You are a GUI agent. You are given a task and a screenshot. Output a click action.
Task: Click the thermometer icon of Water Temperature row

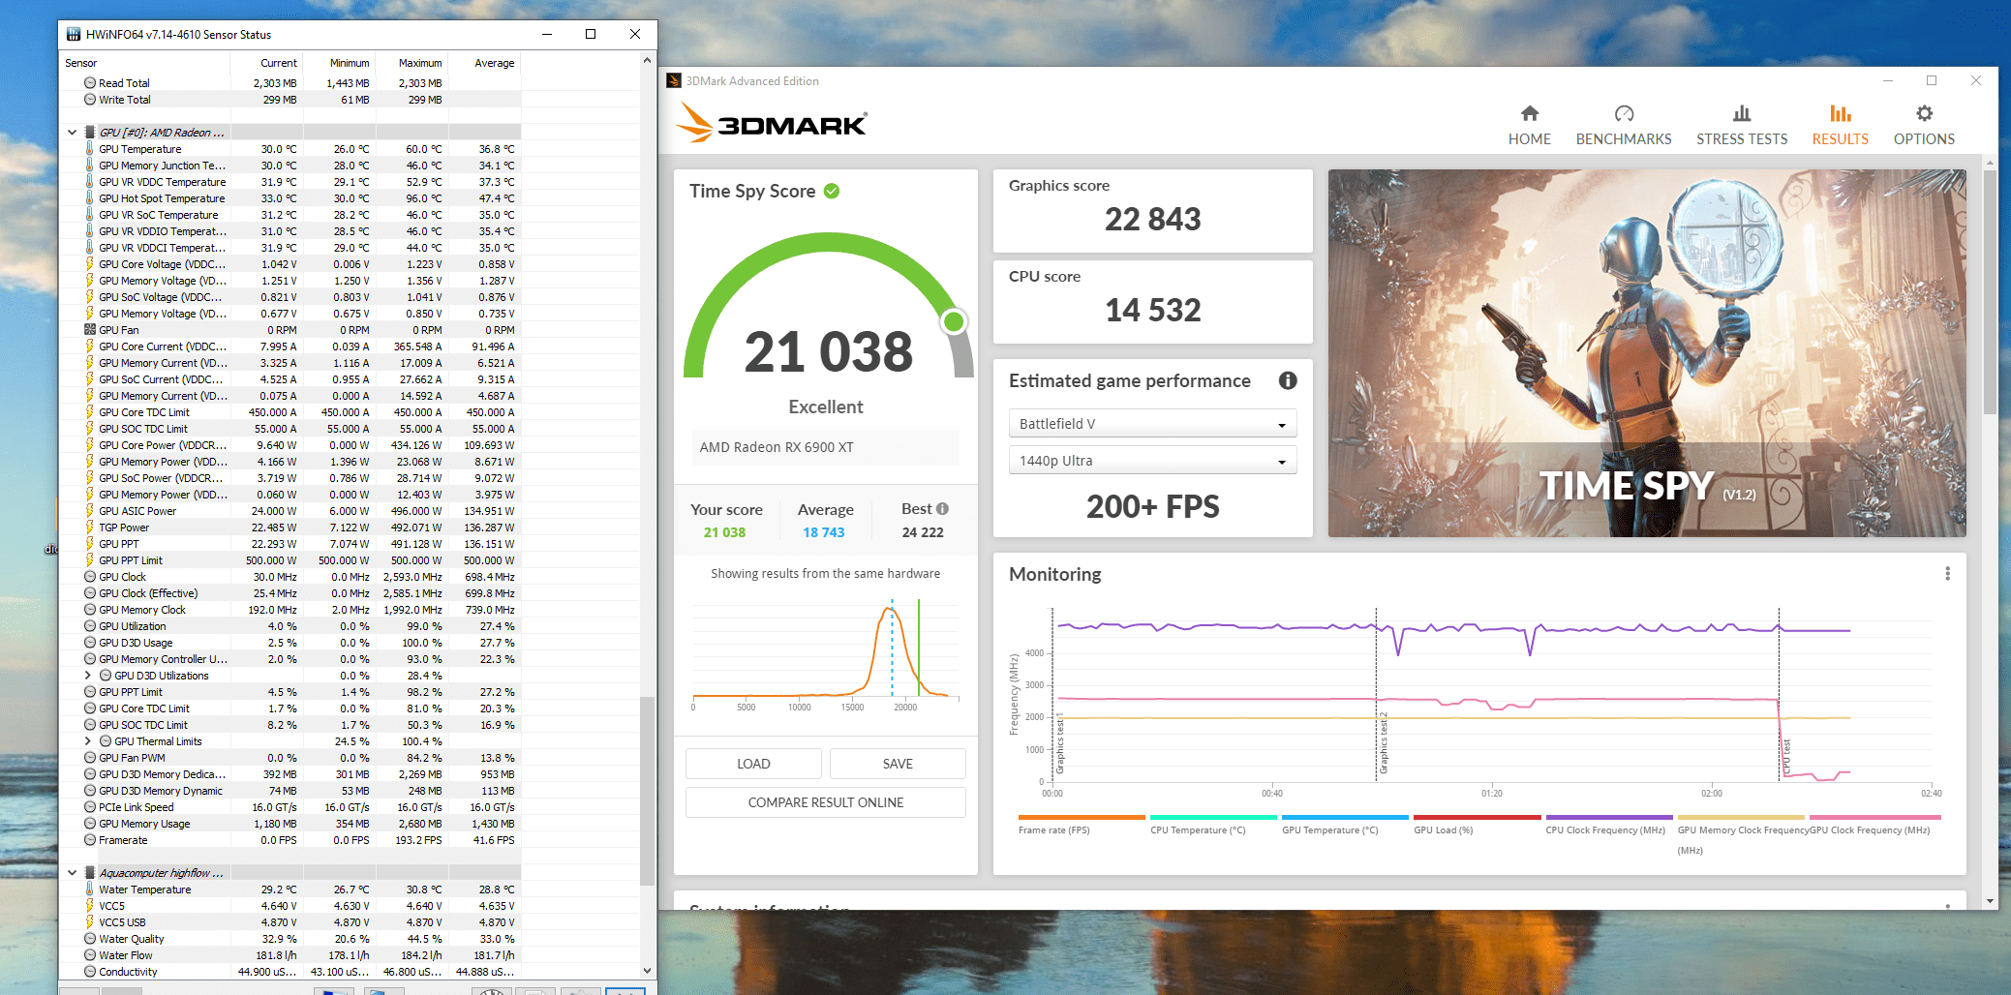(90, 889)
